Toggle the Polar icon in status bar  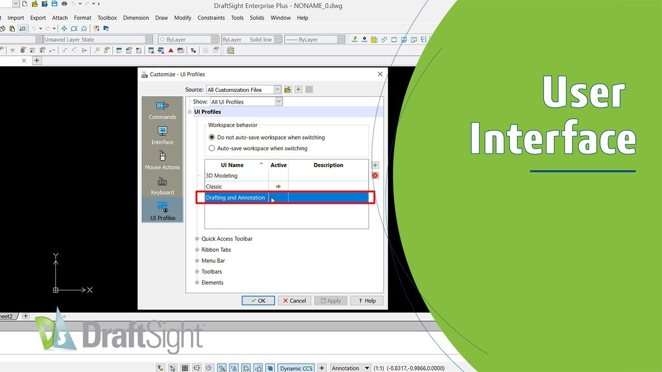coord(209,368)
